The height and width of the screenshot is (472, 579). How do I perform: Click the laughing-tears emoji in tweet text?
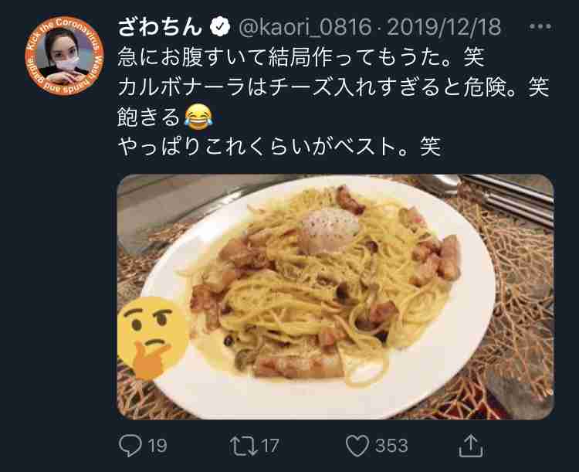point(198,117)
